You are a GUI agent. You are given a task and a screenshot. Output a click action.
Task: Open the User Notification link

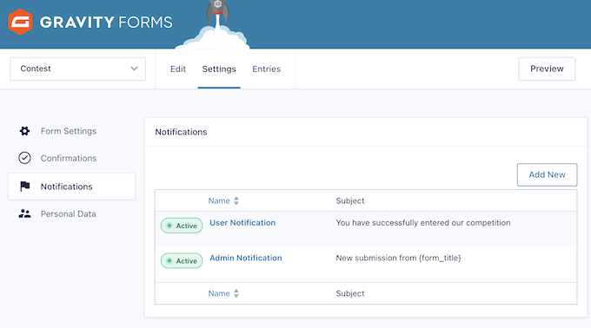pyautogui.click(x=242, y=223)
